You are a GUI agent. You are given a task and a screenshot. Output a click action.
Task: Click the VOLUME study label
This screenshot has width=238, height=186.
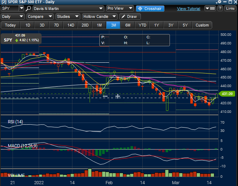coord(16,175)
